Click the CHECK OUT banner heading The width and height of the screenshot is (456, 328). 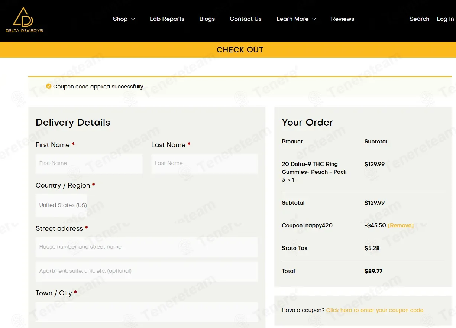click(240, 50)
